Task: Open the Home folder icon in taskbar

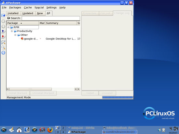Action: (19, 130)
